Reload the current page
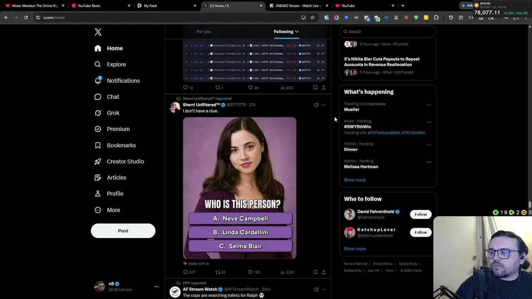 pos(26,17)
